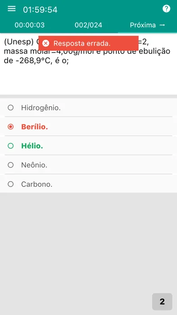This screenshot has height=315, width=177.
Task: Click the Unesp question text
Action: pyautogui.click(x=87, y=51)
